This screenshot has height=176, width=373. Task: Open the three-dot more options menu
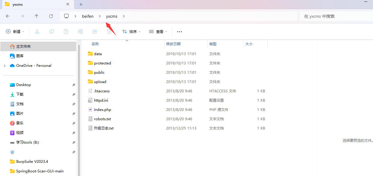[180, 31]
